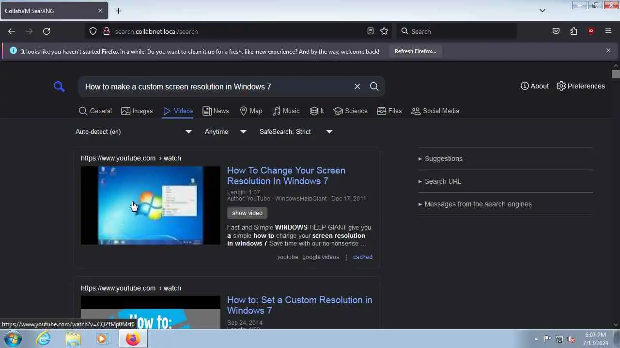Open How to: Set a Custom Resolution link
The width and height of the screenshot is (620, 348).
pyautogui.click(x=299, y=305)
